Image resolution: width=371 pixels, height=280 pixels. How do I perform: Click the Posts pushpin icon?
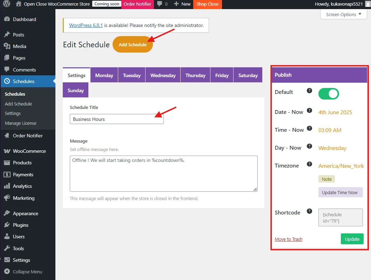pyautogui.click(x=7, y=35)
